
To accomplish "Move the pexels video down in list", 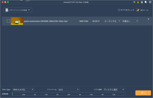I will (x=148, y=23).
